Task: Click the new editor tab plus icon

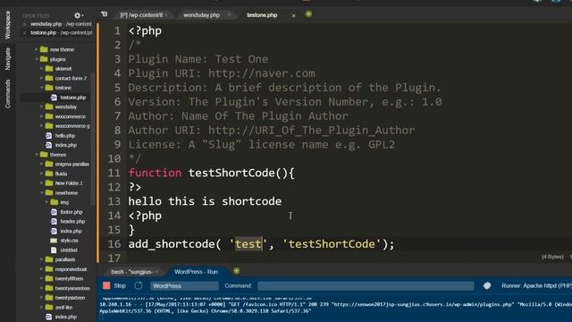Action: [308, 14]
